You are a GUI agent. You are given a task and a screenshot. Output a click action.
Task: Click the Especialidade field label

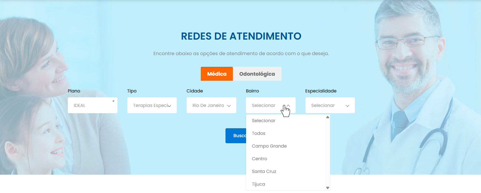point(321,91)
